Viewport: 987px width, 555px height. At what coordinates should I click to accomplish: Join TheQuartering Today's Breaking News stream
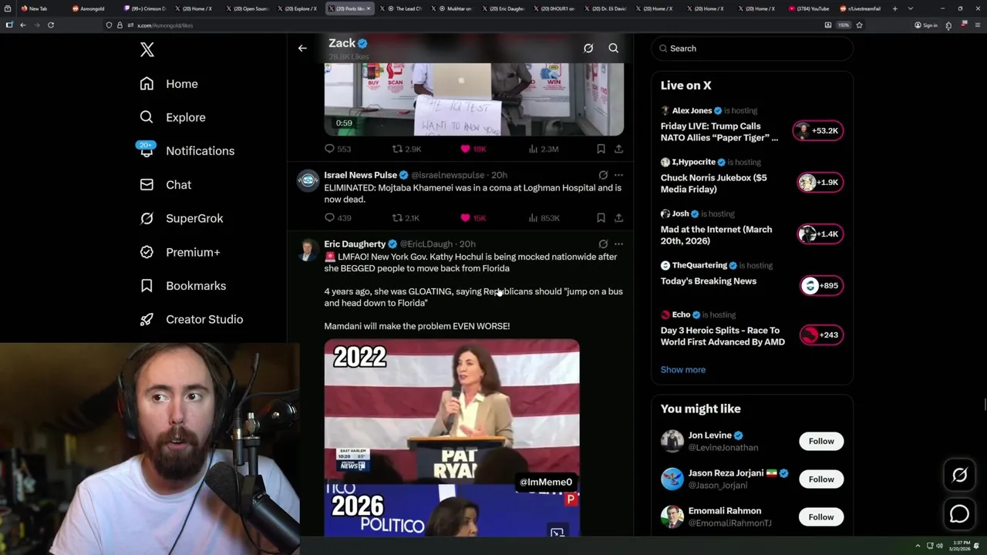pos(821,285)
